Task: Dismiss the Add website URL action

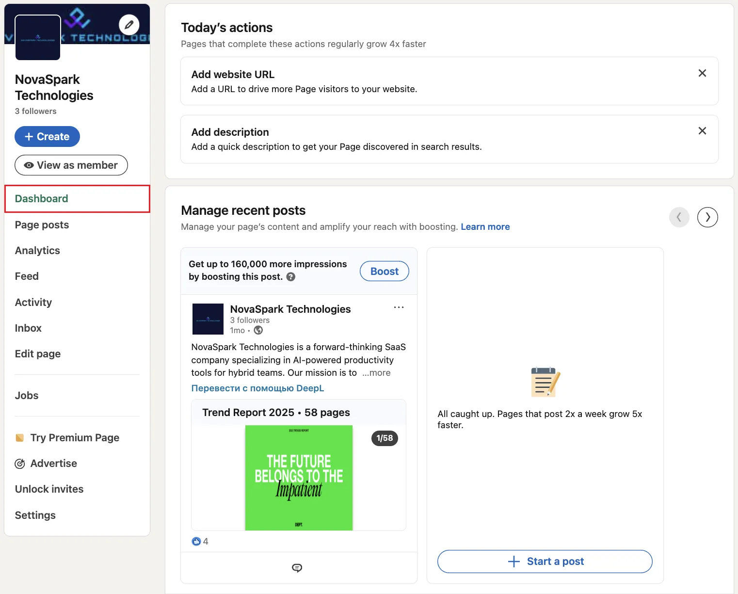Action: coord(702,73)
